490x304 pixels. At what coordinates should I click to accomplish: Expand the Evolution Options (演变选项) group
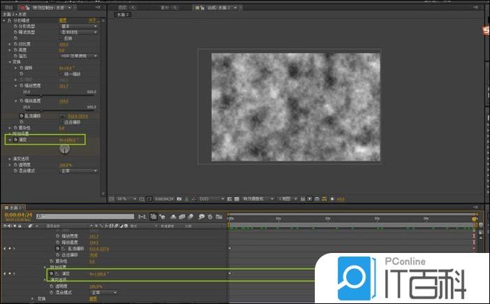click(10, 159)
